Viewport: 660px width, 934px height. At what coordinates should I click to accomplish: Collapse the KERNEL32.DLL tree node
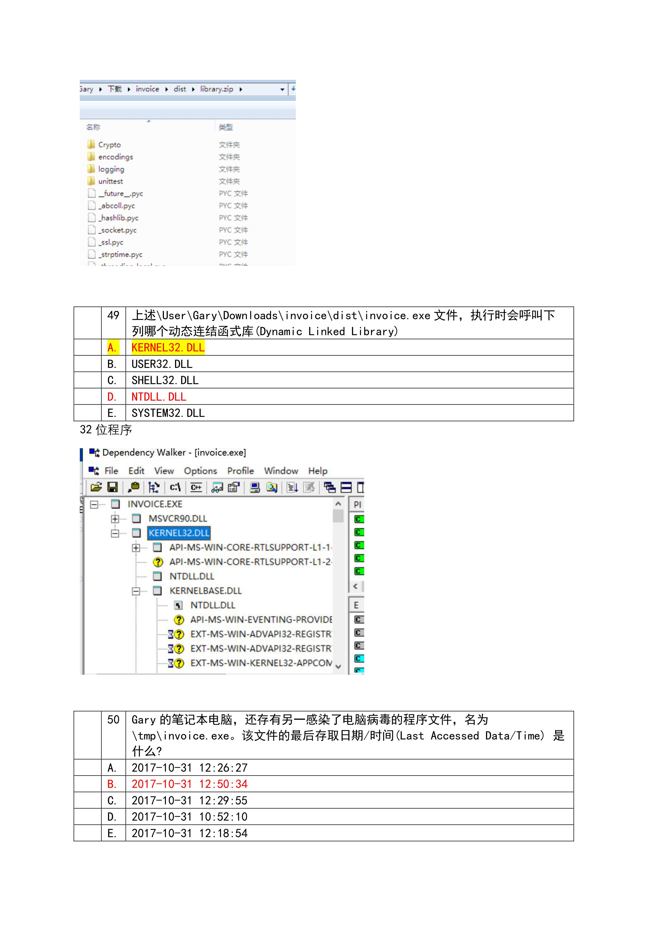click(x=115, y=533)
